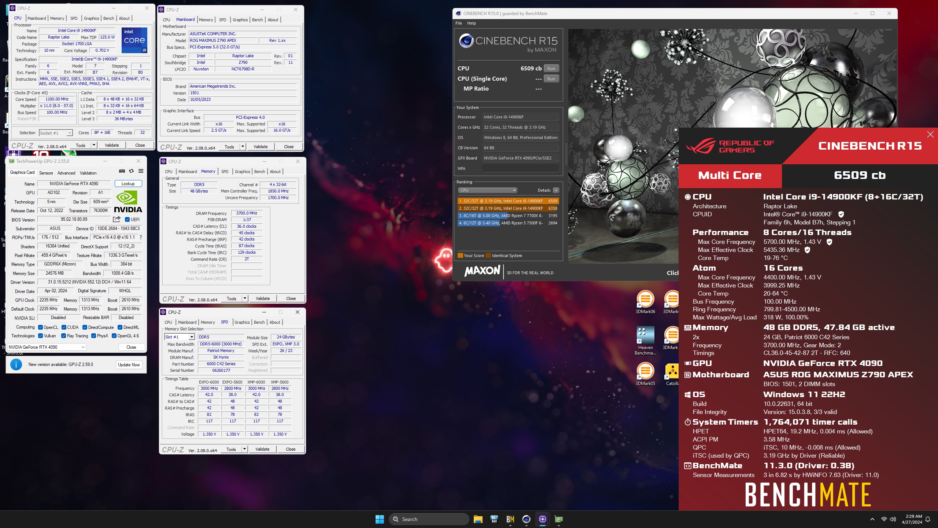Expand Tools arrow in CPU-Z Mainboard window
The height and width of the screenshot is (528, 938).
tap(243, 147)
